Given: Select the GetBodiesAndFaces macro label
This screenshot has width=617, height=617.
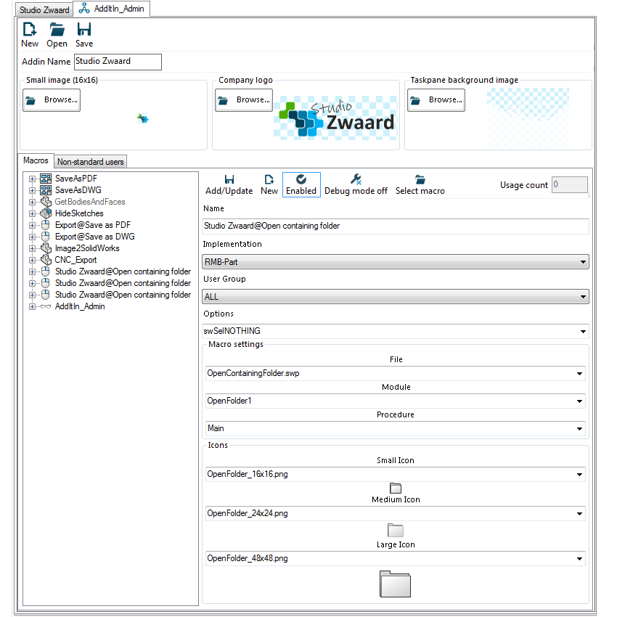Looking at the screenshot, I should click(90, 202).
